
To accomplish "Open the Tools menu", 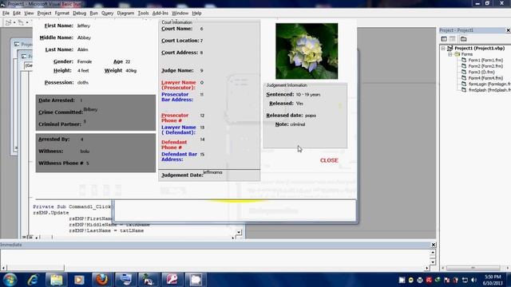I will point(143,14).
